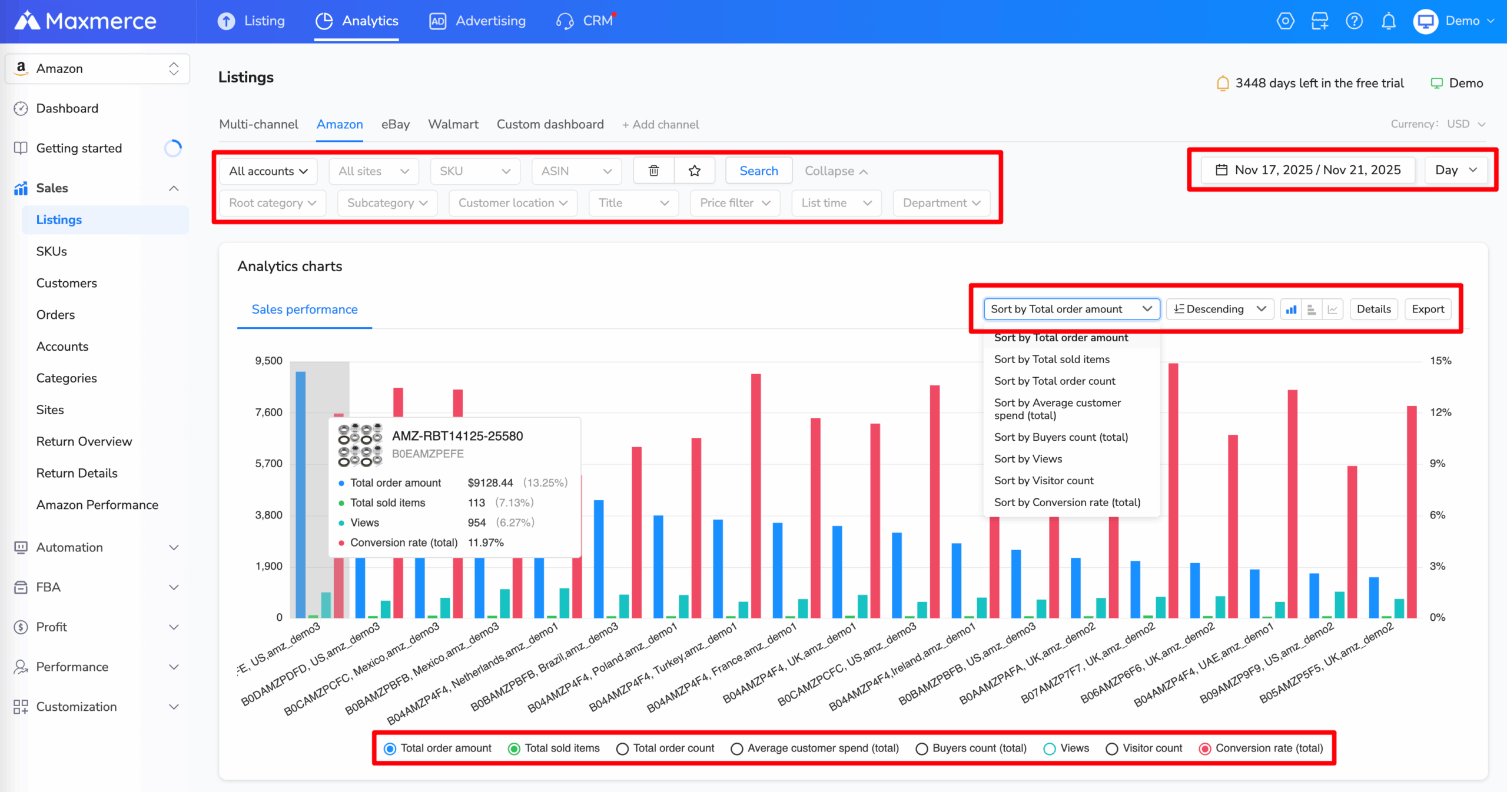Switch to the eBay channel tab

click(x=396, y=124)
